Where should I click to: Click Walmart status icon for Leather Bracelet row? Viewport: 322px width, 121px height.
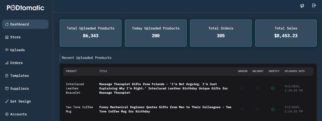click(x=257, y=88)
